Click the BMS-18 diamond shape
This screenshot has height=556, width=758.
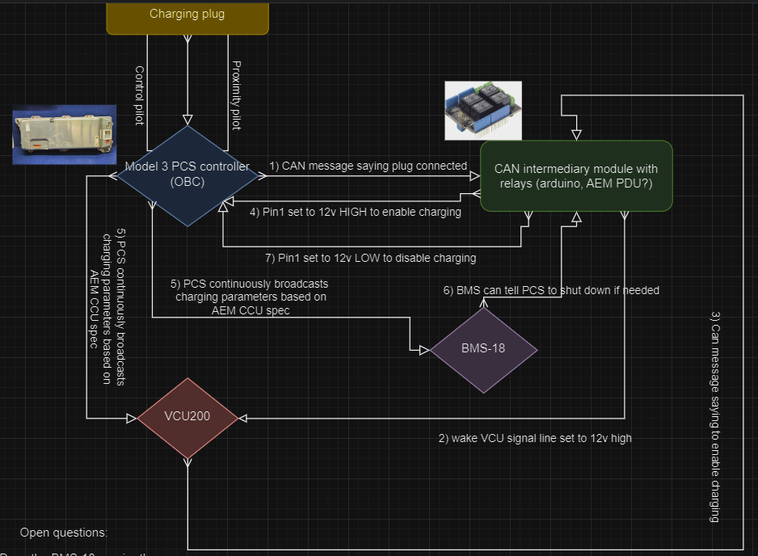point(484,349)
